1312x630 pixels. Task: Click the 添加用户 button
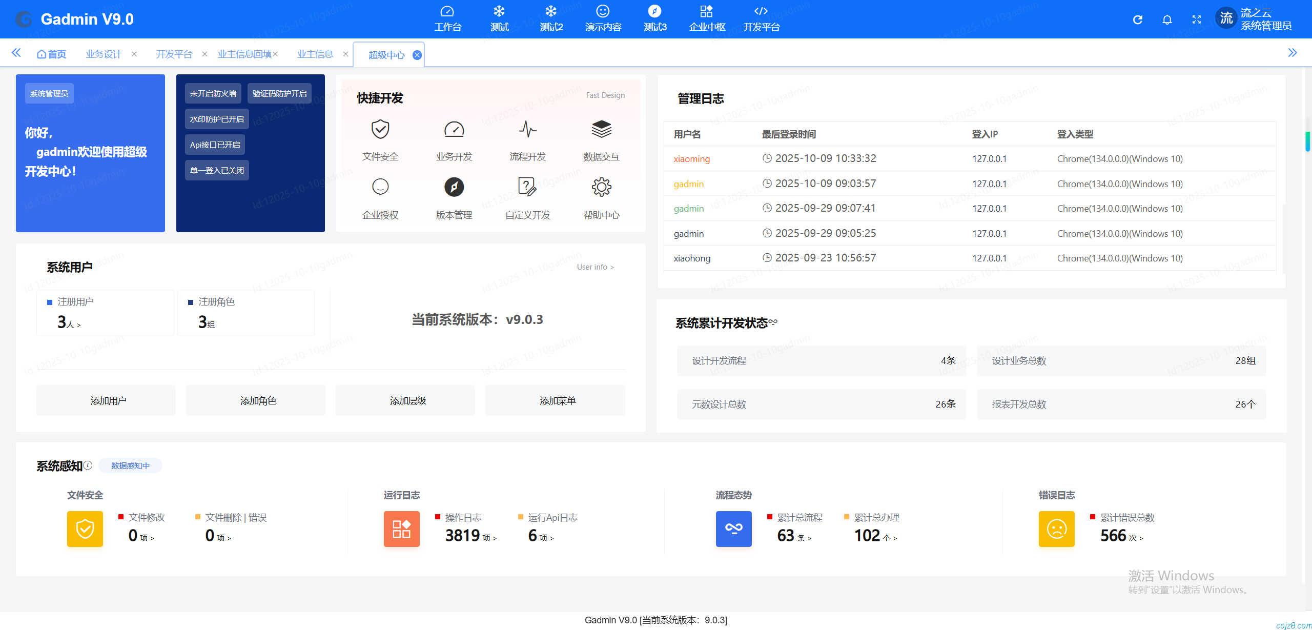pos(106,400)
